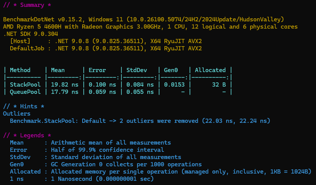Click the 'StackPool' method cell

point(25,85)
